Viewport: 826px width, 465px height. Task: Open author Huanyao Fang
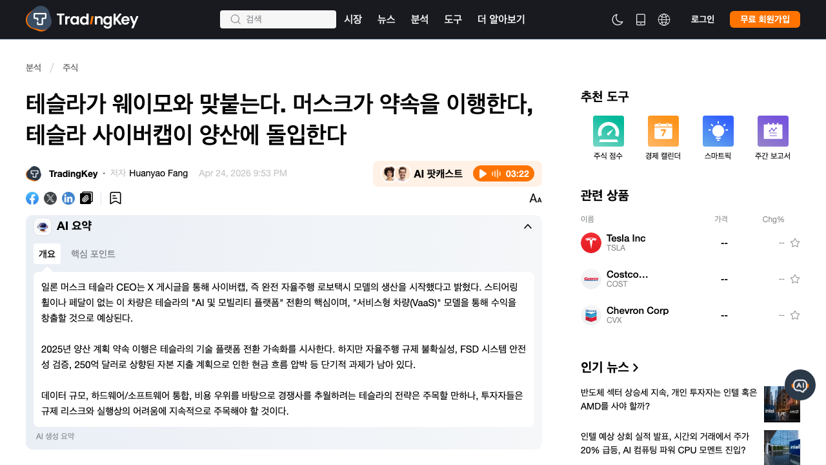(159, 173)
